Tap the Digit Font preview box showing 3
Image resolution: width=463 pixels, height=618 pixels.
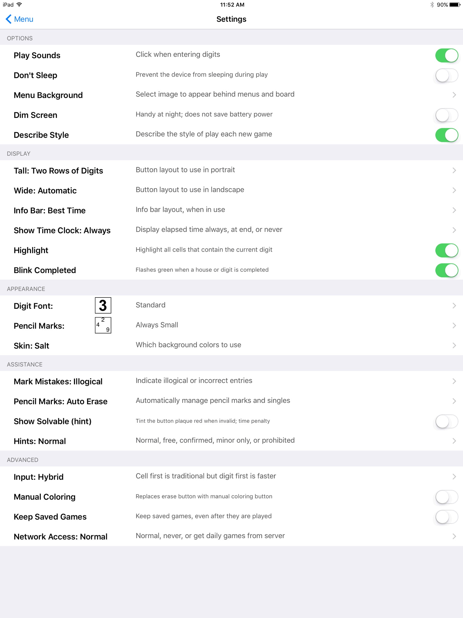(x=103, y=305)
